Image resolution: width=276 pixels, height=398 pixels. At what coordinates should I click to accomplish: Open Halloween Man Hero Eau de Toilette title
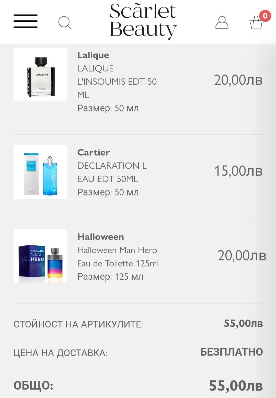(x=118, y=257)
